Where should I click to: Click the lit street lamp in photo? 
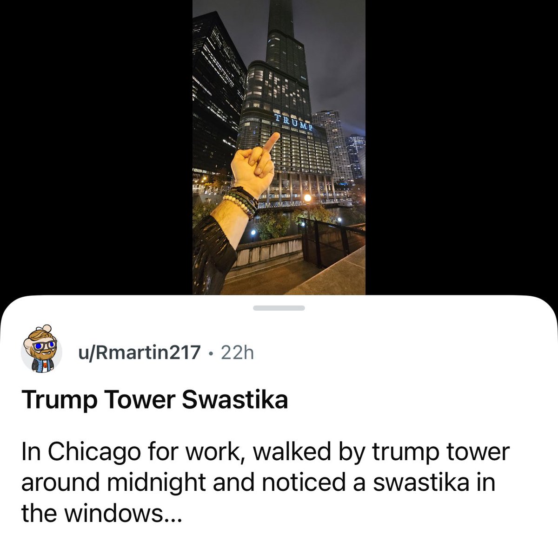[x=307, y=198]
